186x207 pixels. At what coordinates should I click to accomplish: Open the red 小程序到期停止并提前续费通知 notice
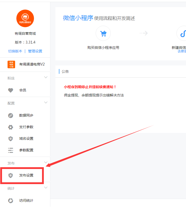[90, 87]
